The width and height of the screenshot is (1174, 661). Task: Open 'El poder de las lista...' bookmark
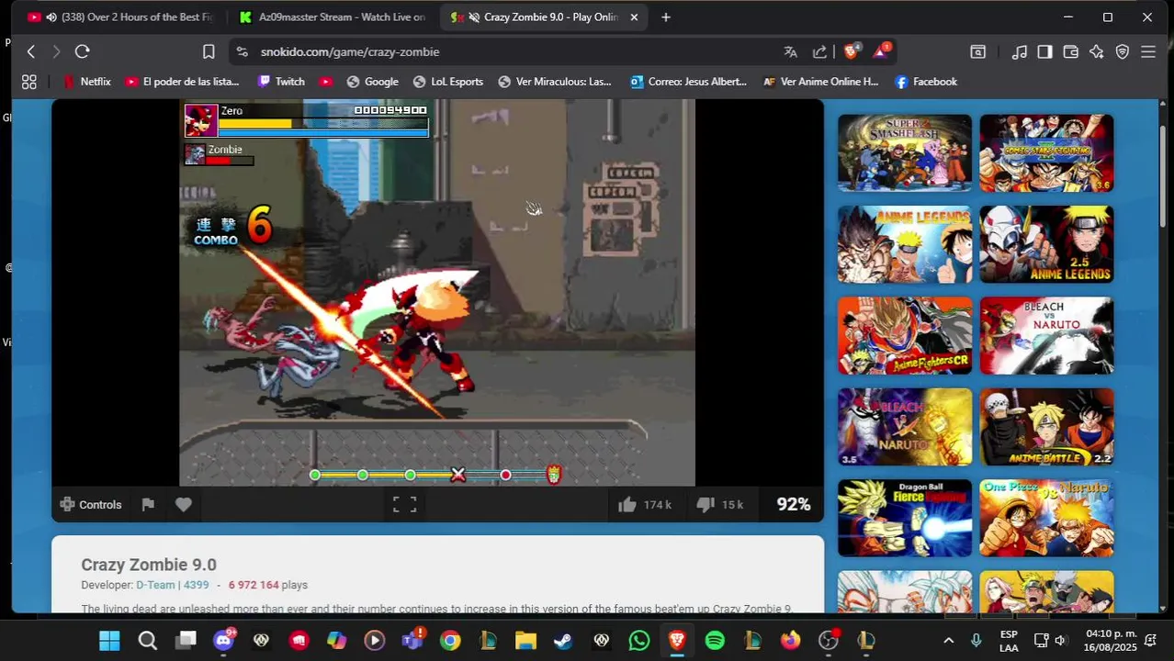point(182,82)
